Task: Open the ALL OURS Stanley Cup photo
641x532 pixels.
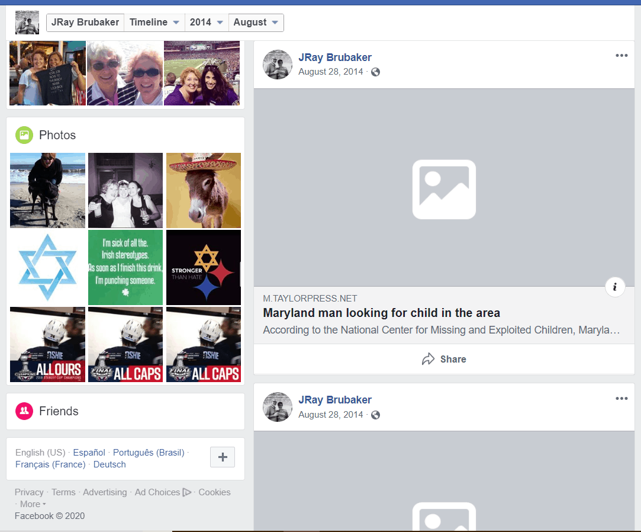Action: tap(47, 345)
